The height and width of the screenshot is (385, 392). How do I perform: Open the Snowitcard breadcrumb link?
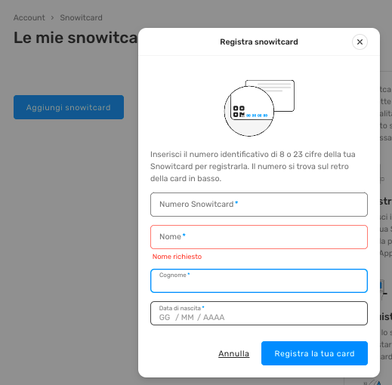(81, 17)
